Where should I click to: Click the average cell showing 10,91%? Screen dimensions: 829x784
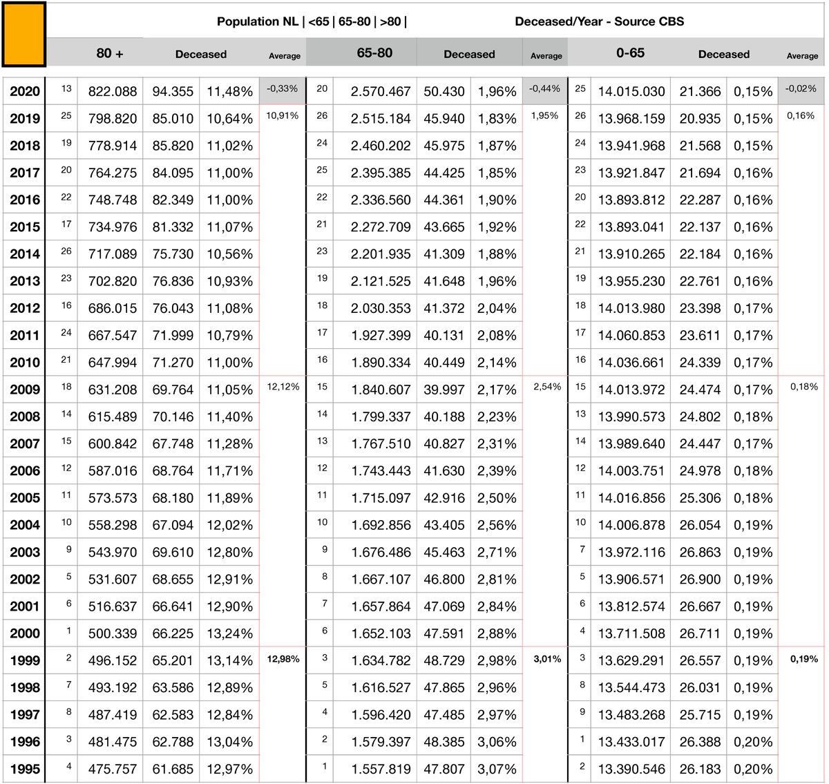point(283,116)
